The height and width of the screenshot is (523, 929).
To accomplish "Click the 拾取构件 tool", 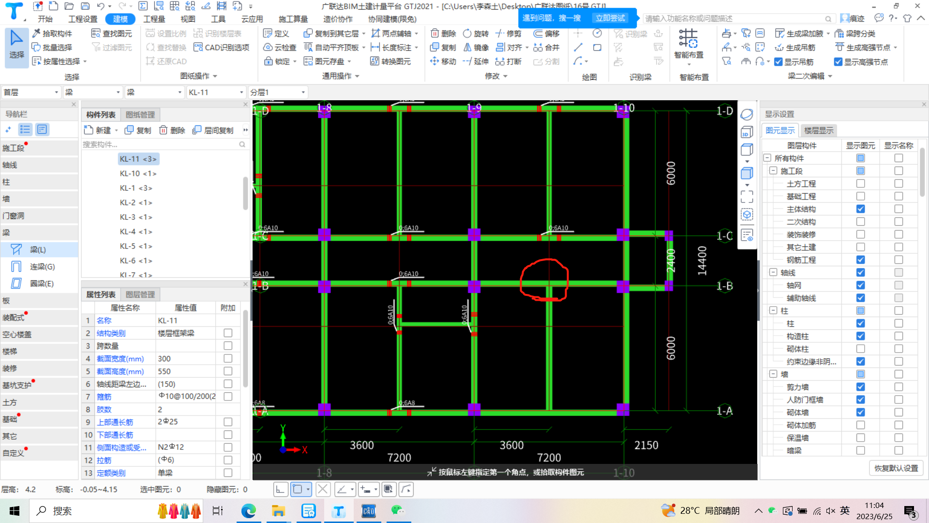I will tap(52, 33).
